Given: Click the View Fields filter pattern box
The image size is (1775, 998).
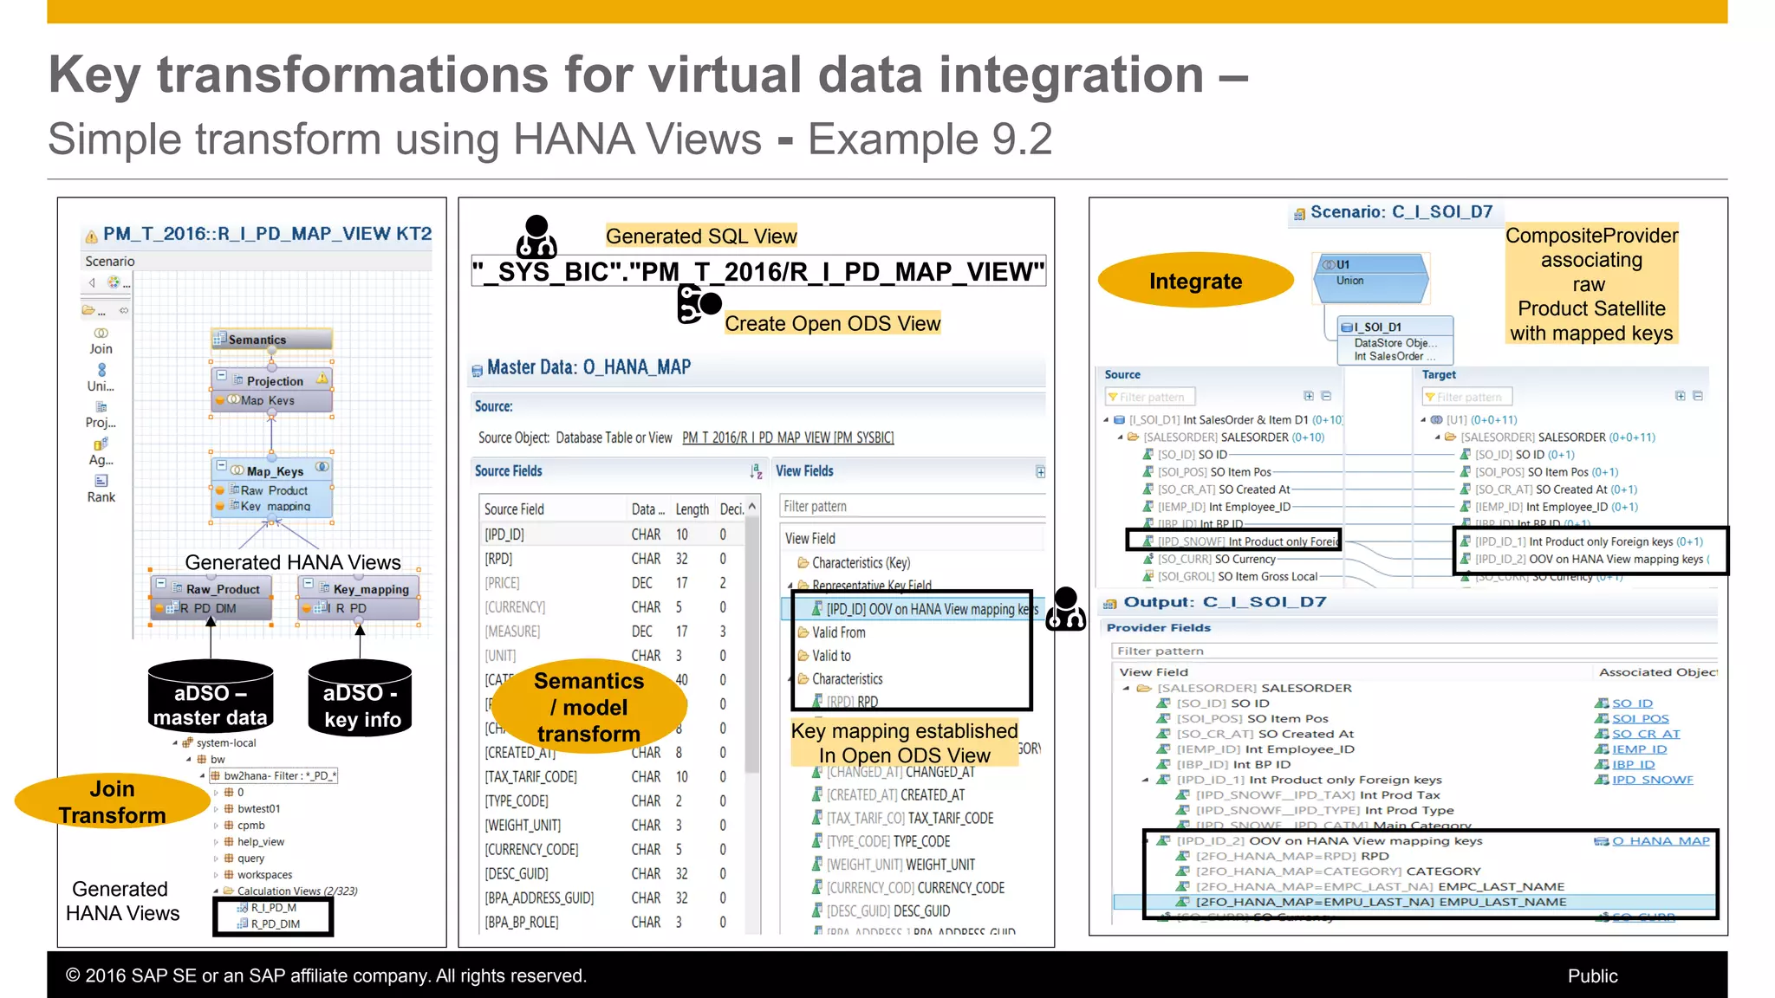Looking at the screenshot, I should click(912, 506).
